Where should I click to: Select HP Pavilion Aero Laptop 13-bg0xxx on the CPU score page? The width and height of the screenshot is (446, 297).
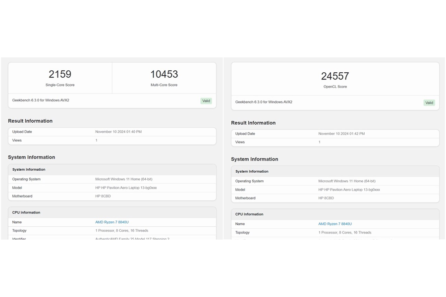click(x=126, y=188)
